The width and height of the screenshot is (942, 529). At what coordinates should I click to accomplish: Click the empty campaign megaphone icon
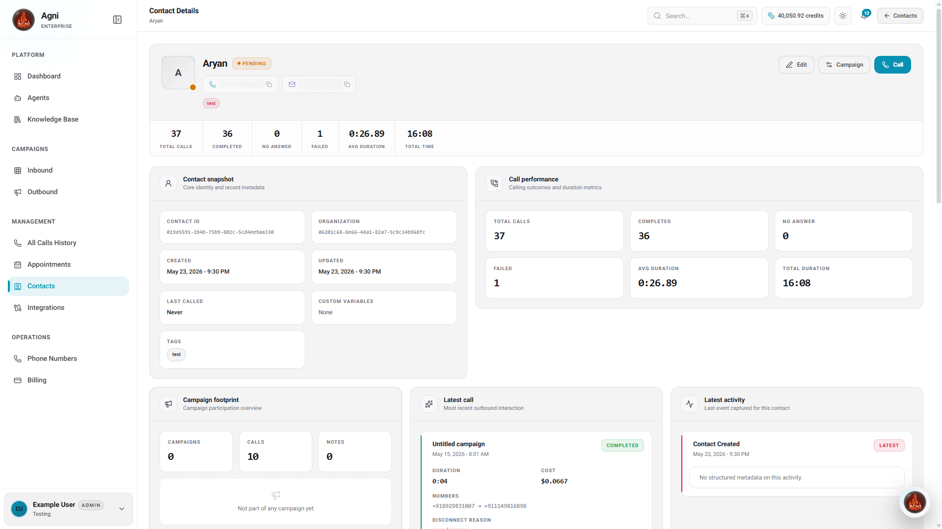[x=276, y=495]
